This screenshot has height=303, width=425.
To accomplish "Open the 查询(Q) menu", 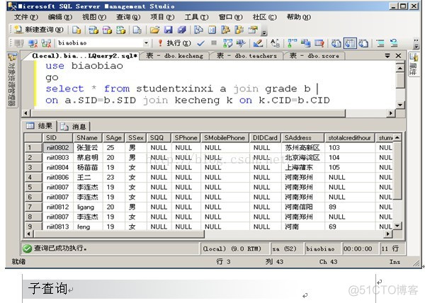I will (128, 17).
